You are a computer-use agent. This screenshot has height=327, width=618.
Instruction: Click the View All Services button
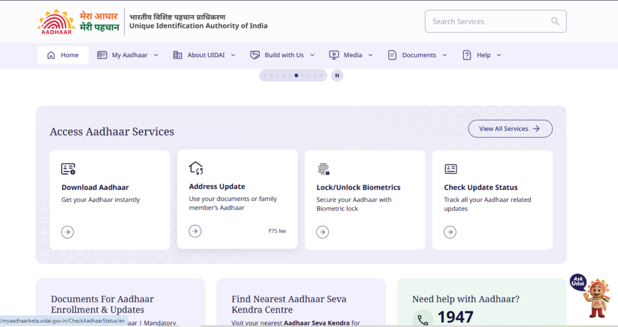click(x=511, y=129)
